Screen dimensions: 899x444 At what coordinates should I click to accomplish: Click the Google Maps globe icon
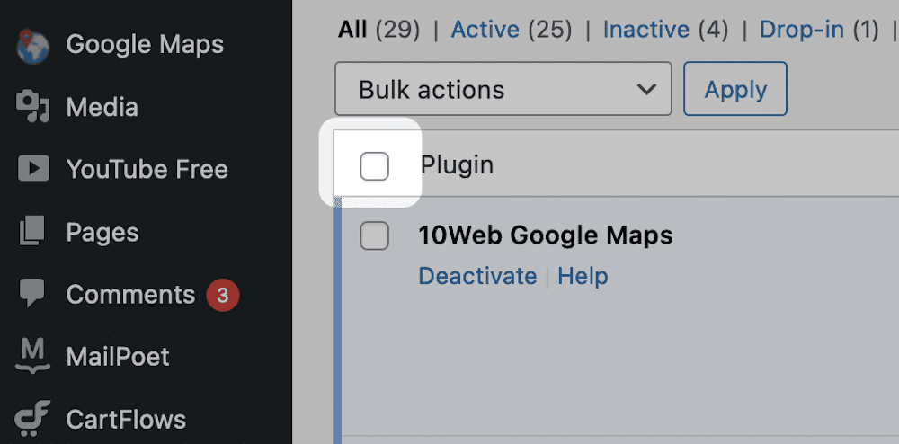click(x=33, y=45)
